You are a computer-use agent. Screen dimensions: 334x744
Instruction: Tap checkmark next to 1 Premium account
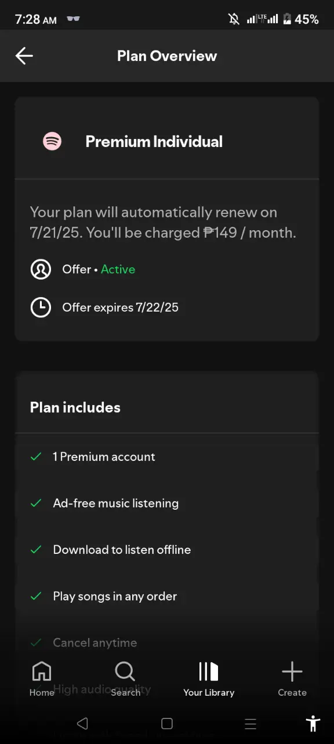tap(36, 457)
